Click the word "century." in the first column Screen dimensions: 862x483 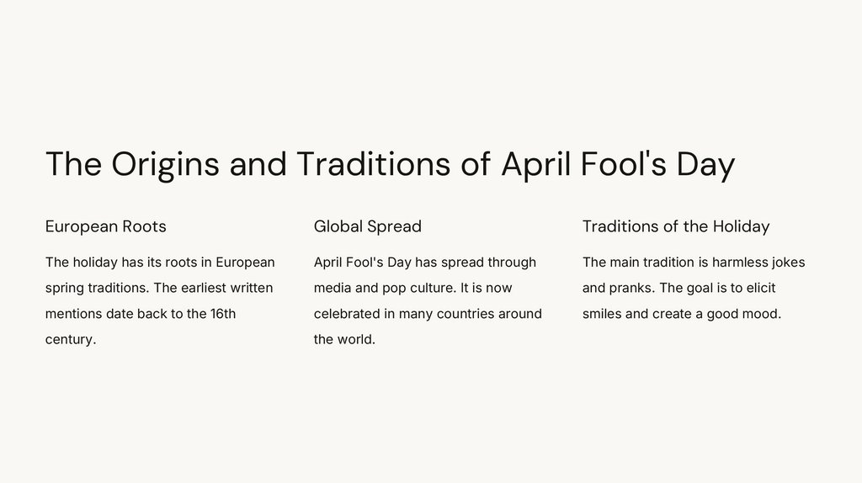[x=71, y=340]
